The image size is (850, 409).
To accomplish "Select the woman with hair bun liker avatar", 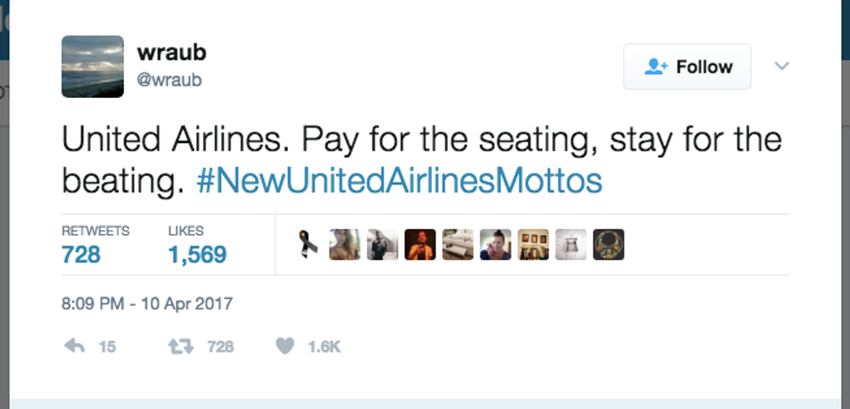I will point(495,245).
